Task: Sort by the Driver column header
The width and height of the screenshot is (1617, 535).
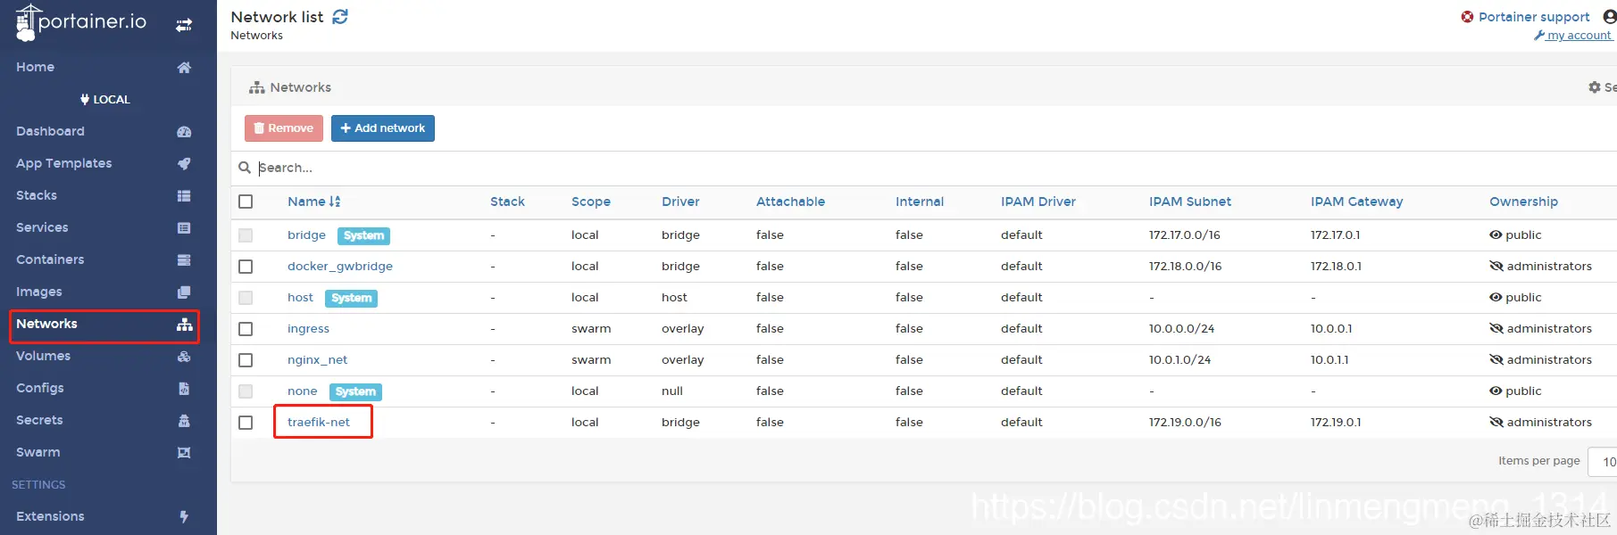Action: [x=680, y=202]
